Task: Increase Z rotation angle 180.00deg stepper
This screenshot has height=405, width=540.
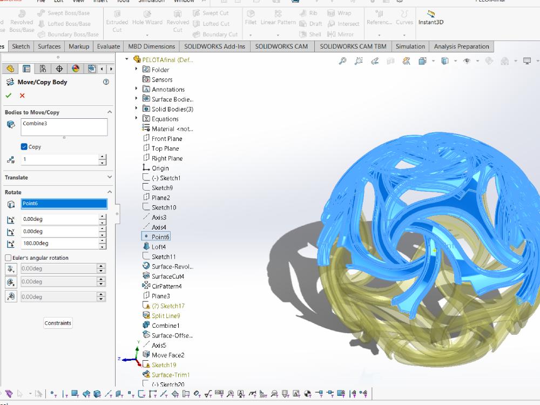Action: pyautogui.click(x=102, y=240)
